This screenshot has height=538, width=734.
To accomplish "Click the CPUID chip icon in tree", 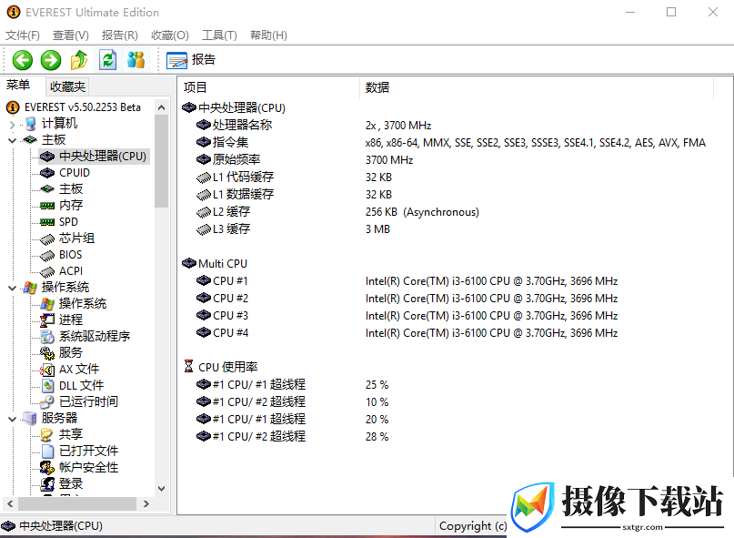I will pyautogui.click(x=47, y=173).
